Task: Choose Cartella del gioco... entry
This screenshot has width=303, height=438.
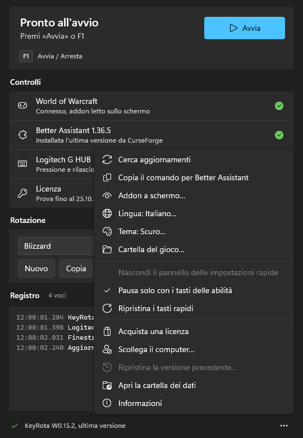Action: click(x=194, y=249)
